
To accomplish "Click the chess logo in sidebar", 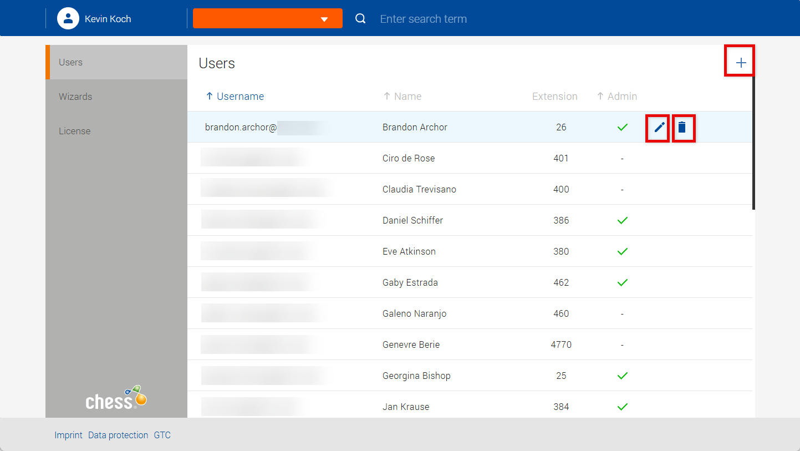I will click(x=116, y=398).
